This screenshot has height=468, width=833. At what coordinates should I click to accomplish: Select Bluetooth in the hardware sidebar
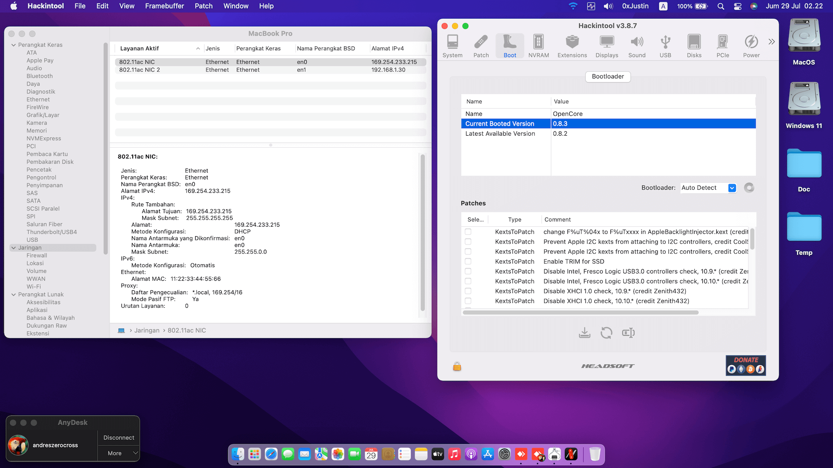[39, 76]
